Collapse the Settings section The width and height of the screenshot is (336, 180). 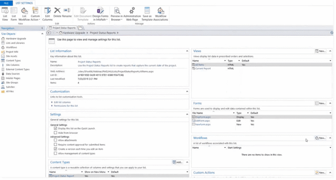[187, 114]
